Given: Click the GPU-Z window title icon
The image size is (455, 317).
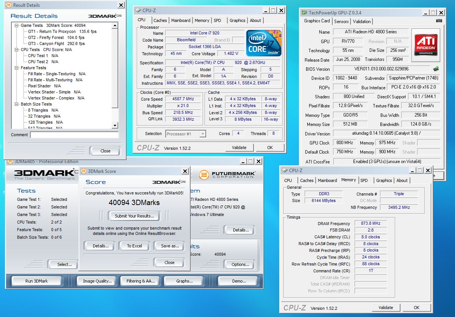Looking at the screenshot, I should pyautogui.click(x=305, y=12).
